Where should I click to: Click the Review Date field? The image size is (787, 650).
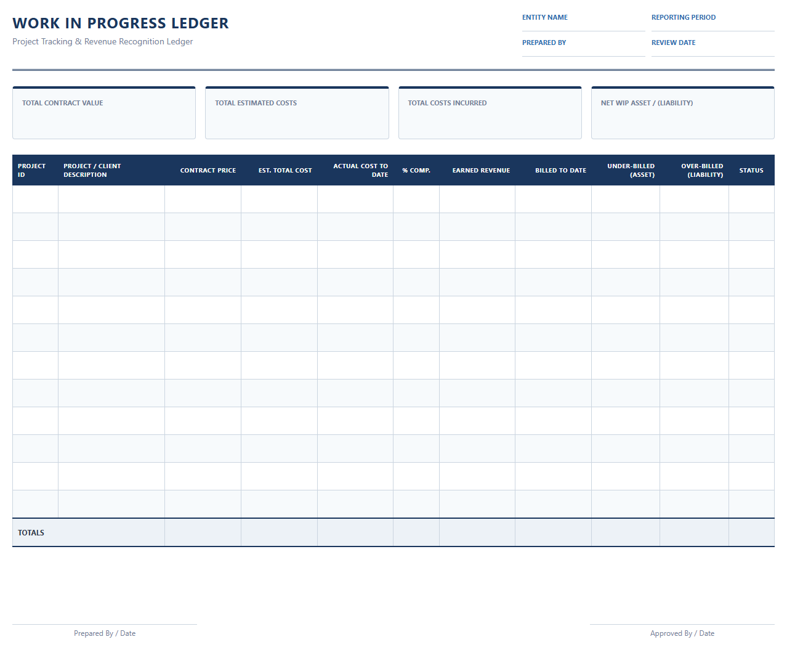coord(712,47)
